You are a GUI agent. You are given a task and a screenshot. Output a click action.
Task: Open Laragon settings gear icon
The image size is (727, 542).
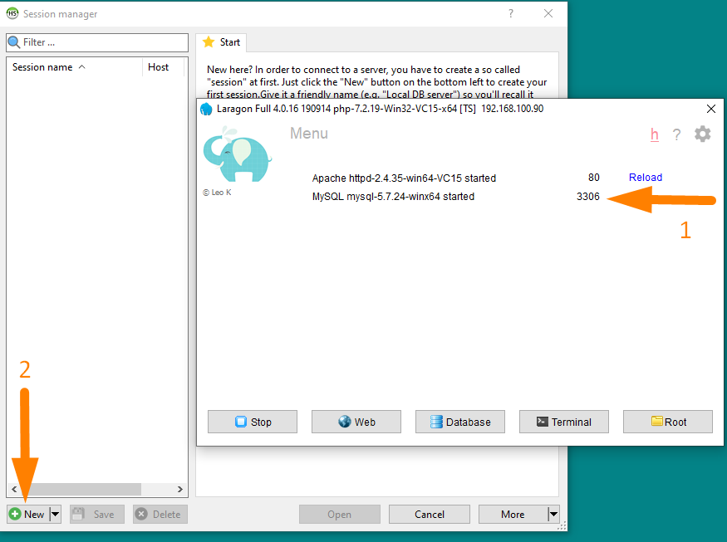702,134
